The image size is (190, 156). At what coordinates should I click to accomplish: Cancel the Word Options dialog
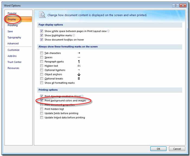coord(177,149)
